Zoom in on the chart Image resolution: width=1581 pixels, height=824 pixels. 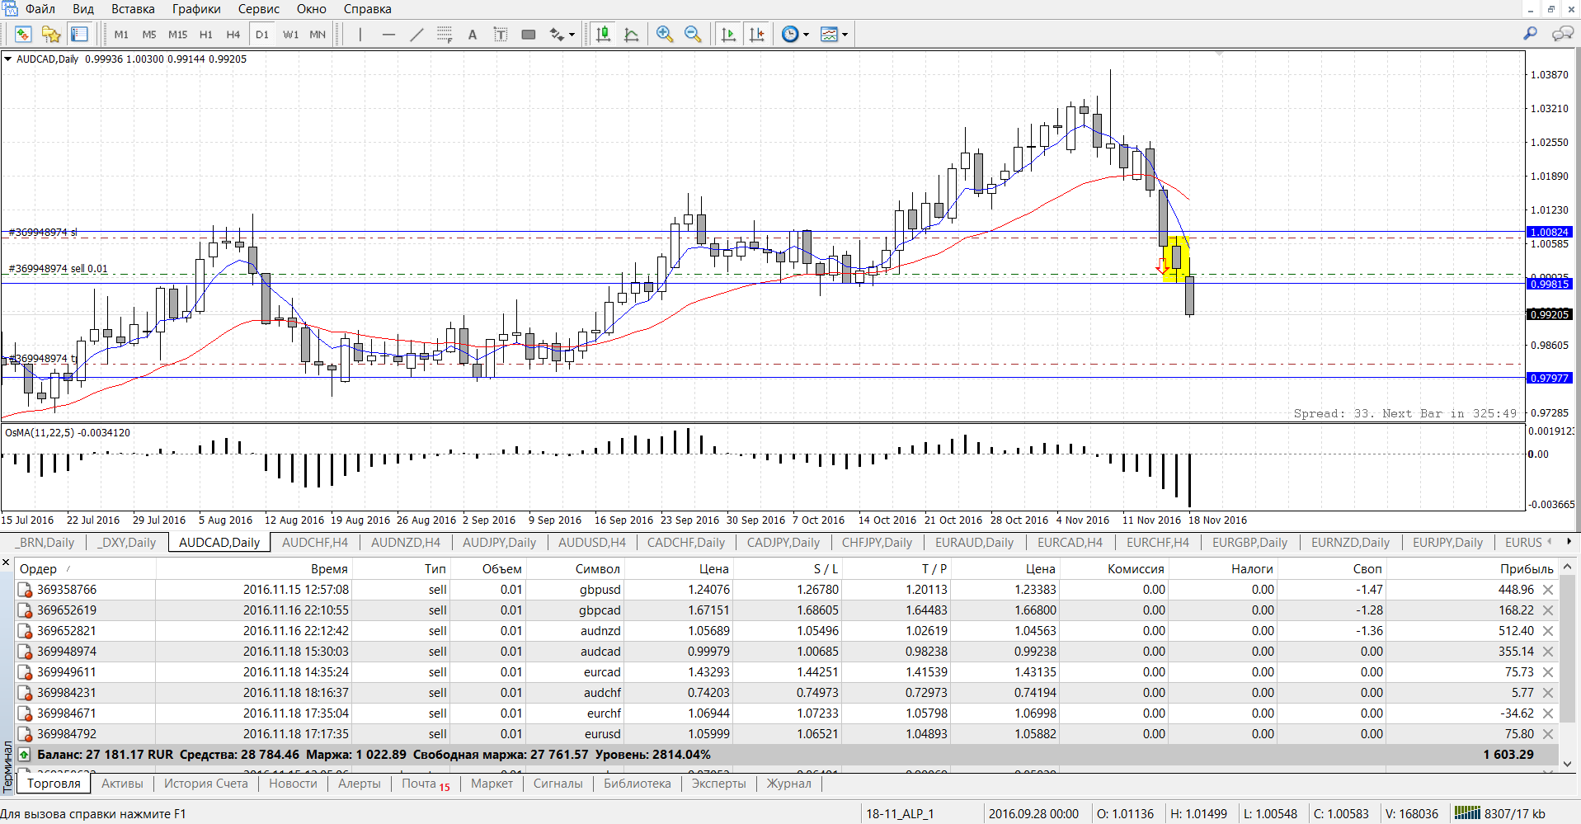coord(665,34)
